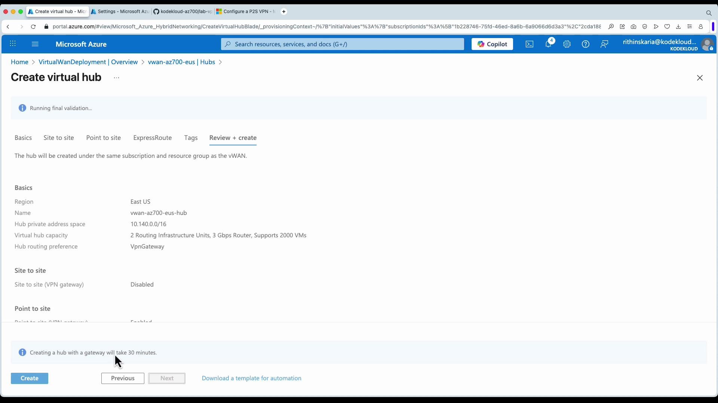Click the edit note icon in browser toolbar
This screenshot has height=403, width=718.
point(622,26)
